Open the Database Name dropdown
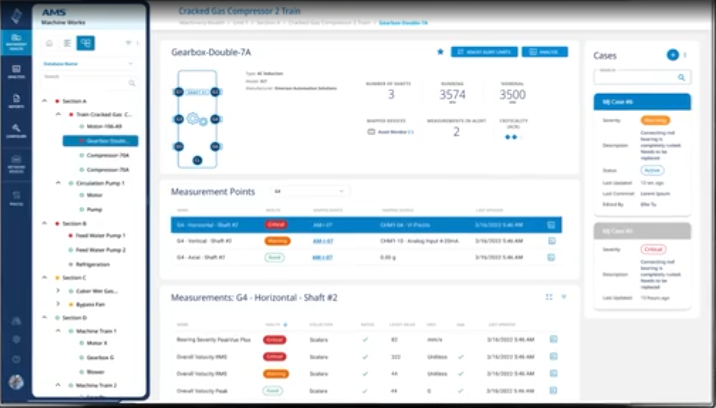The image size is (716, 408). point(88,63)
